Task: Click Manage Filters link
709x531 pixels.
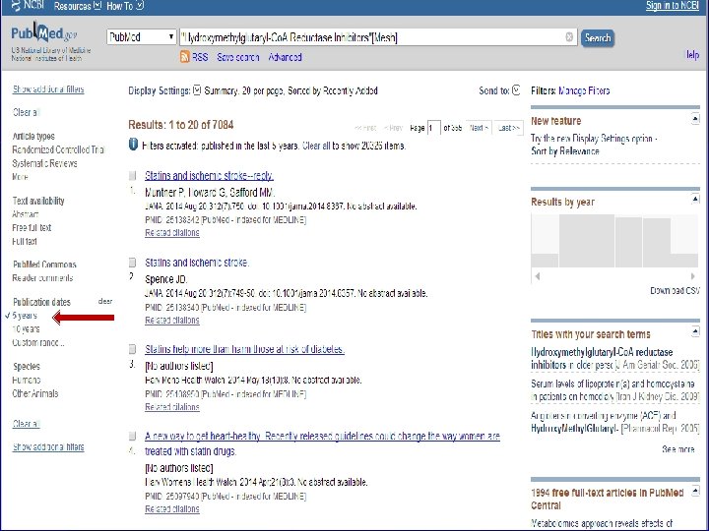Action: tap(584, 90)
